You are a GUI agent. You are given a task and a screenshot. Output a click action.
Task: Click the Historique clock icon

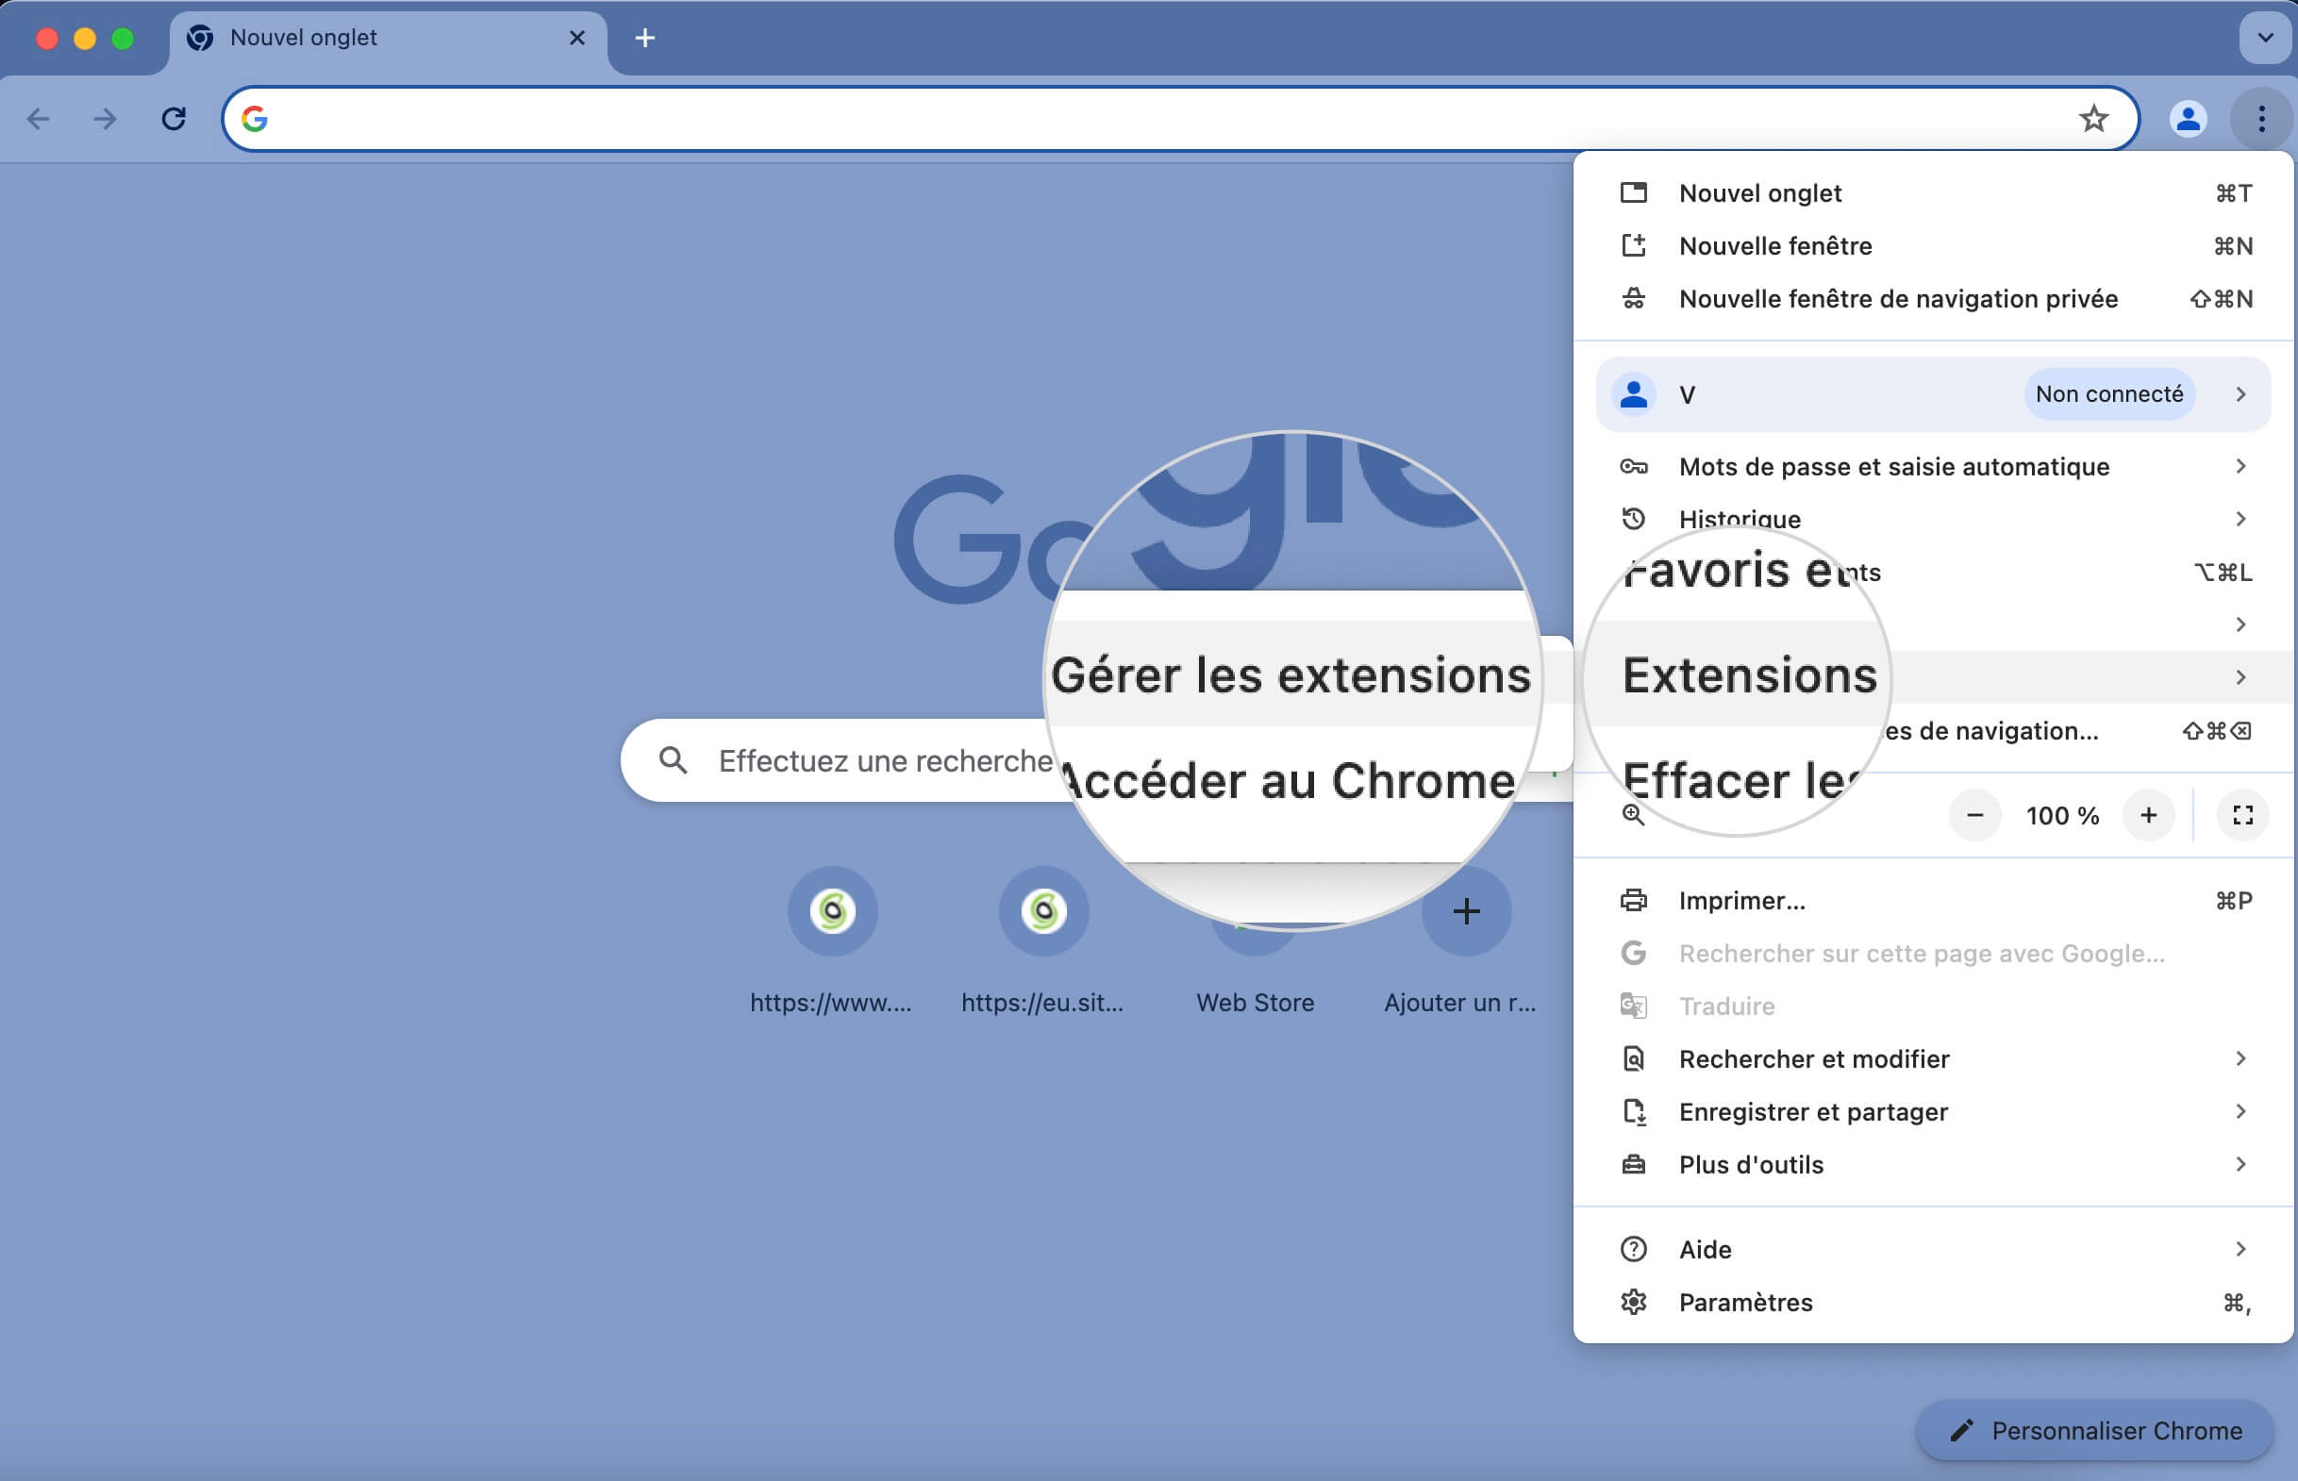click(x=1633, y=520)
